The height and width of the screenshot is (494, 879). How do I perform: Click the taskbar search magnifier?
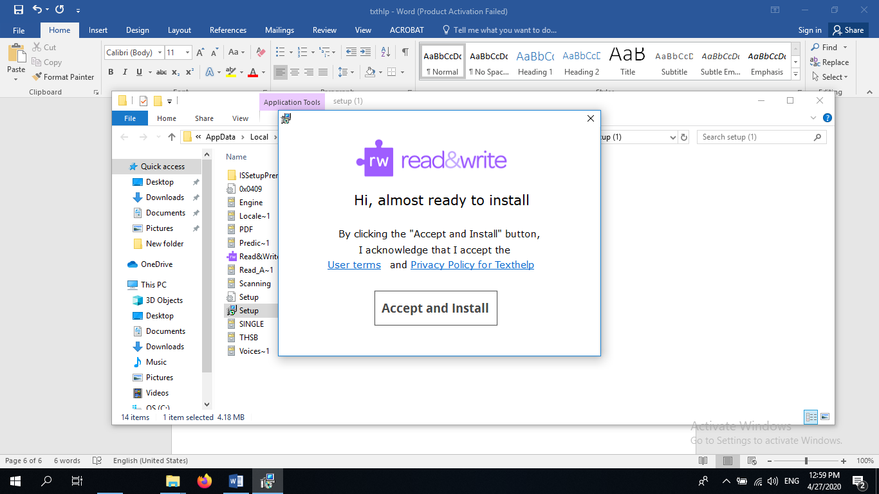46,481
